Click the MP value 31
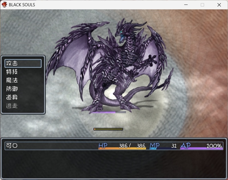This screenshot has height=180, width=228. point(174,146)
